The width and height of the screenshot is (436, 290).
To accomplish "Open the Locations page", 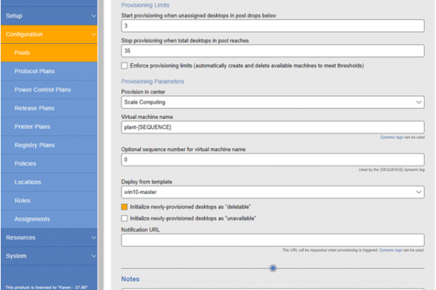I will (x=49, y=182).
